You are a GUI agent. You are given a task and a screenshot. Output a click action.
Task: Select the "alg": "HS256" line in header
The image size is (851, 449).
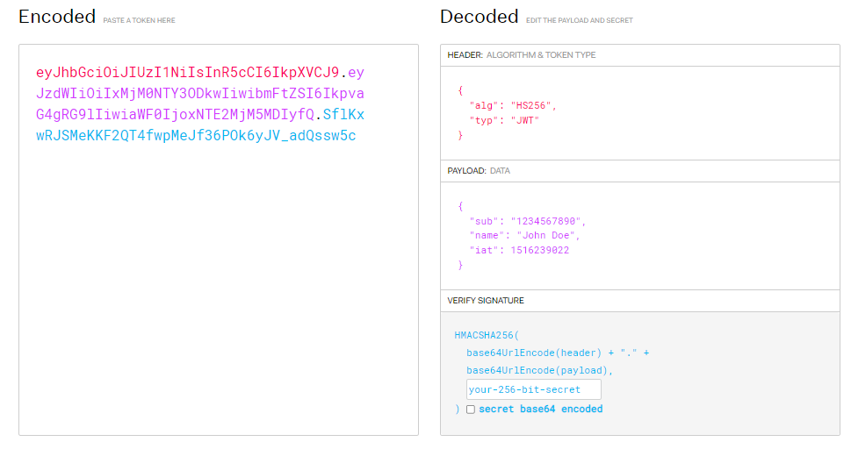tap(513, 106)
